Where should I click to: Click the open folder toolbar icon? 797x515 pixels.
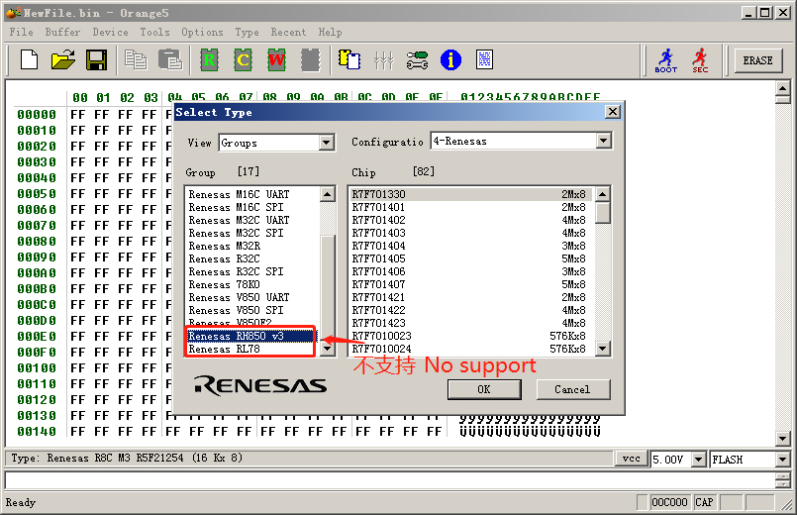pos(62,60)
